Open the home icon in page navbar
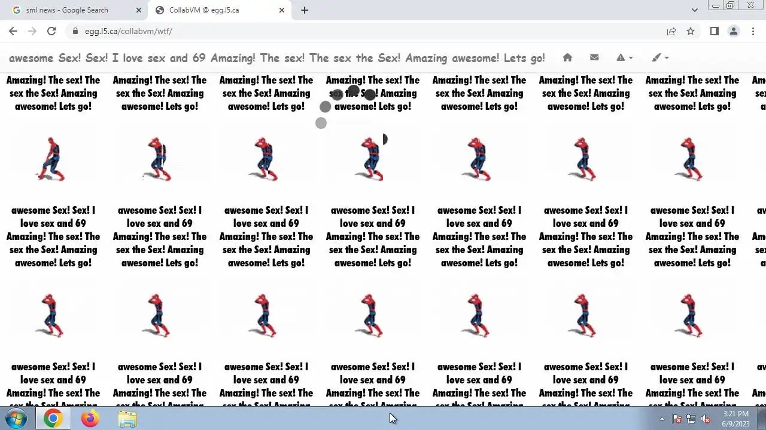766x430 pixels. tap(567, 57)
